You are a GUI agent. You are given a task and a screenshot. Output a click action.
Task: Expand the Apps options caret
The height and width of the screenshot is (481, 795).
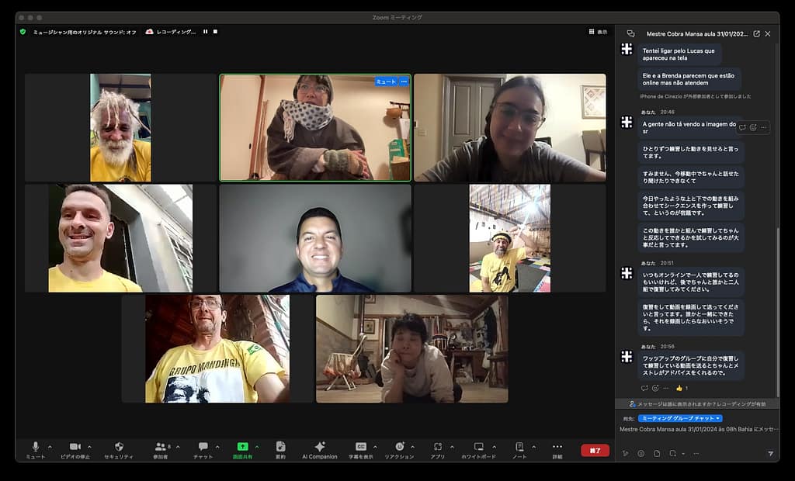(x=453, y=447)
